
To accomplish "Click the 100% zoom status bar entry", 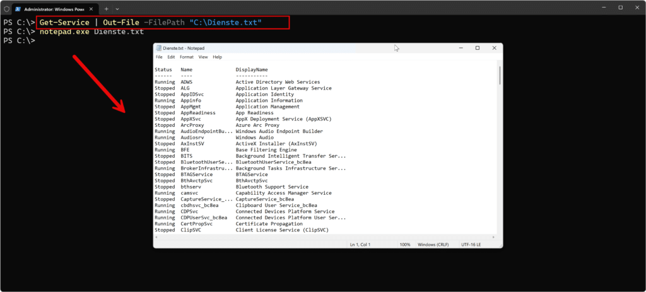I will point(405,245).
